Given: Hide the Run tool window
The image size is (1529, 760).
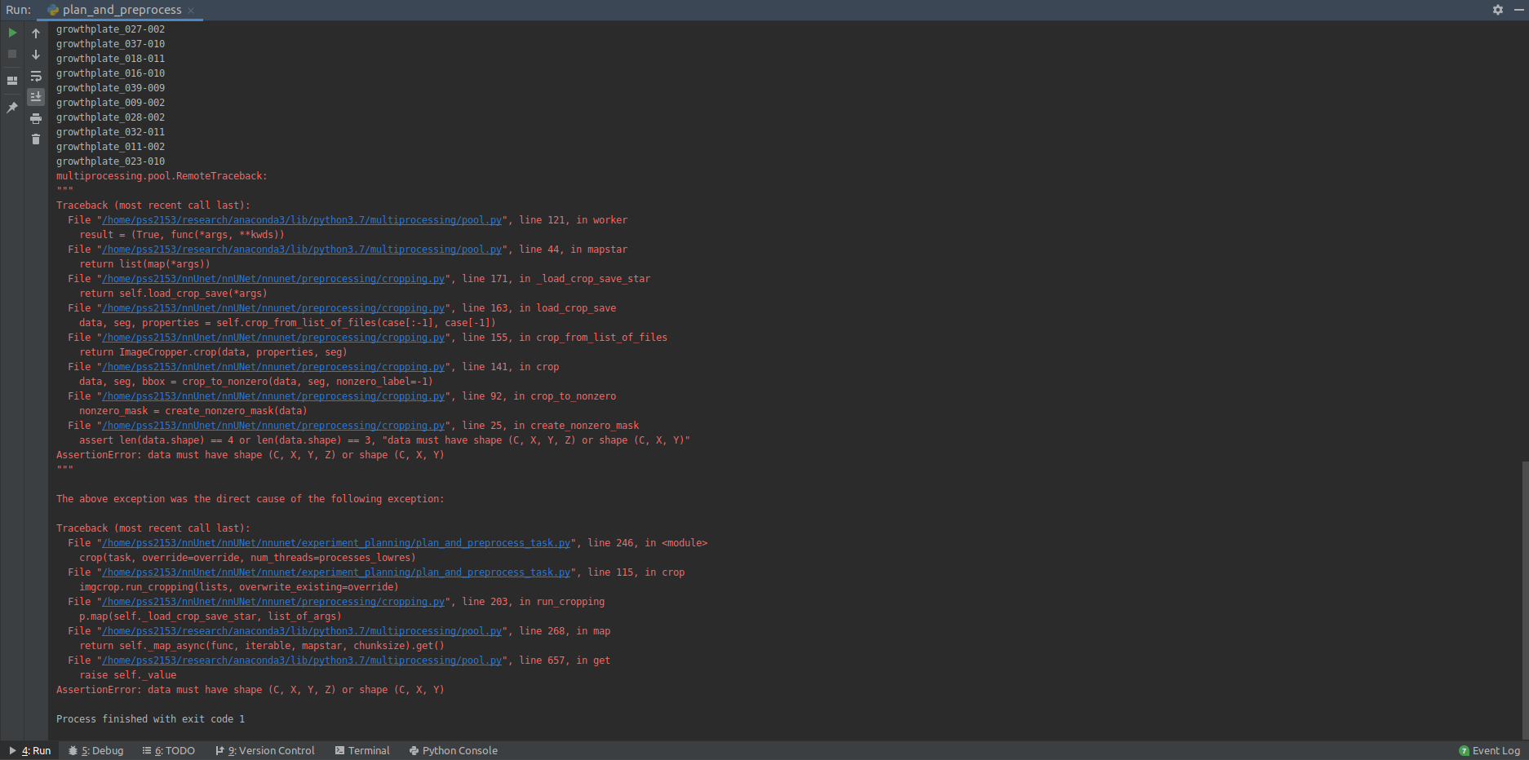Looking at the screenshot, I should point(1518,10).
